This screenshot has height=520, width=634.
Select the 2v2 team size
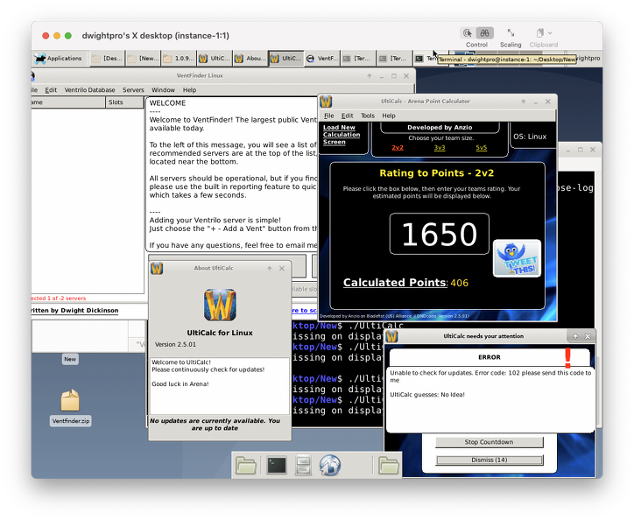(398, 148)
